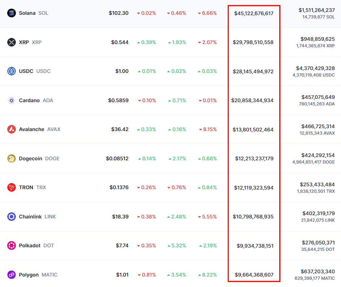Click the XRP logo icon
341x287 pixels.
click(x=12, y=42)
